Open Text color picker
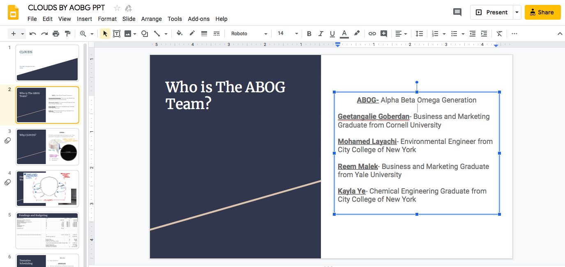Viewport: 565px width, 267px height. click(x=344, y=34)
